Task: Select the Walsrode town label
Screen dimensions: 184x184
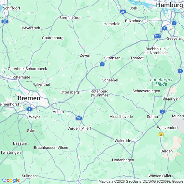Action: 123,141
